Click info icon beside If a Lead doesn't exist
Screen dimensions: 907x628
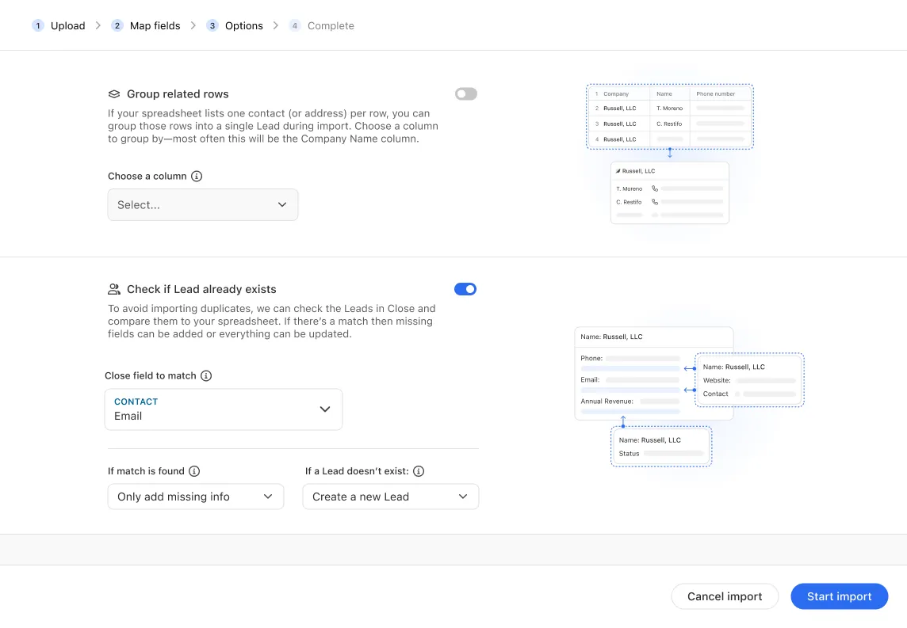pos(419,471)
